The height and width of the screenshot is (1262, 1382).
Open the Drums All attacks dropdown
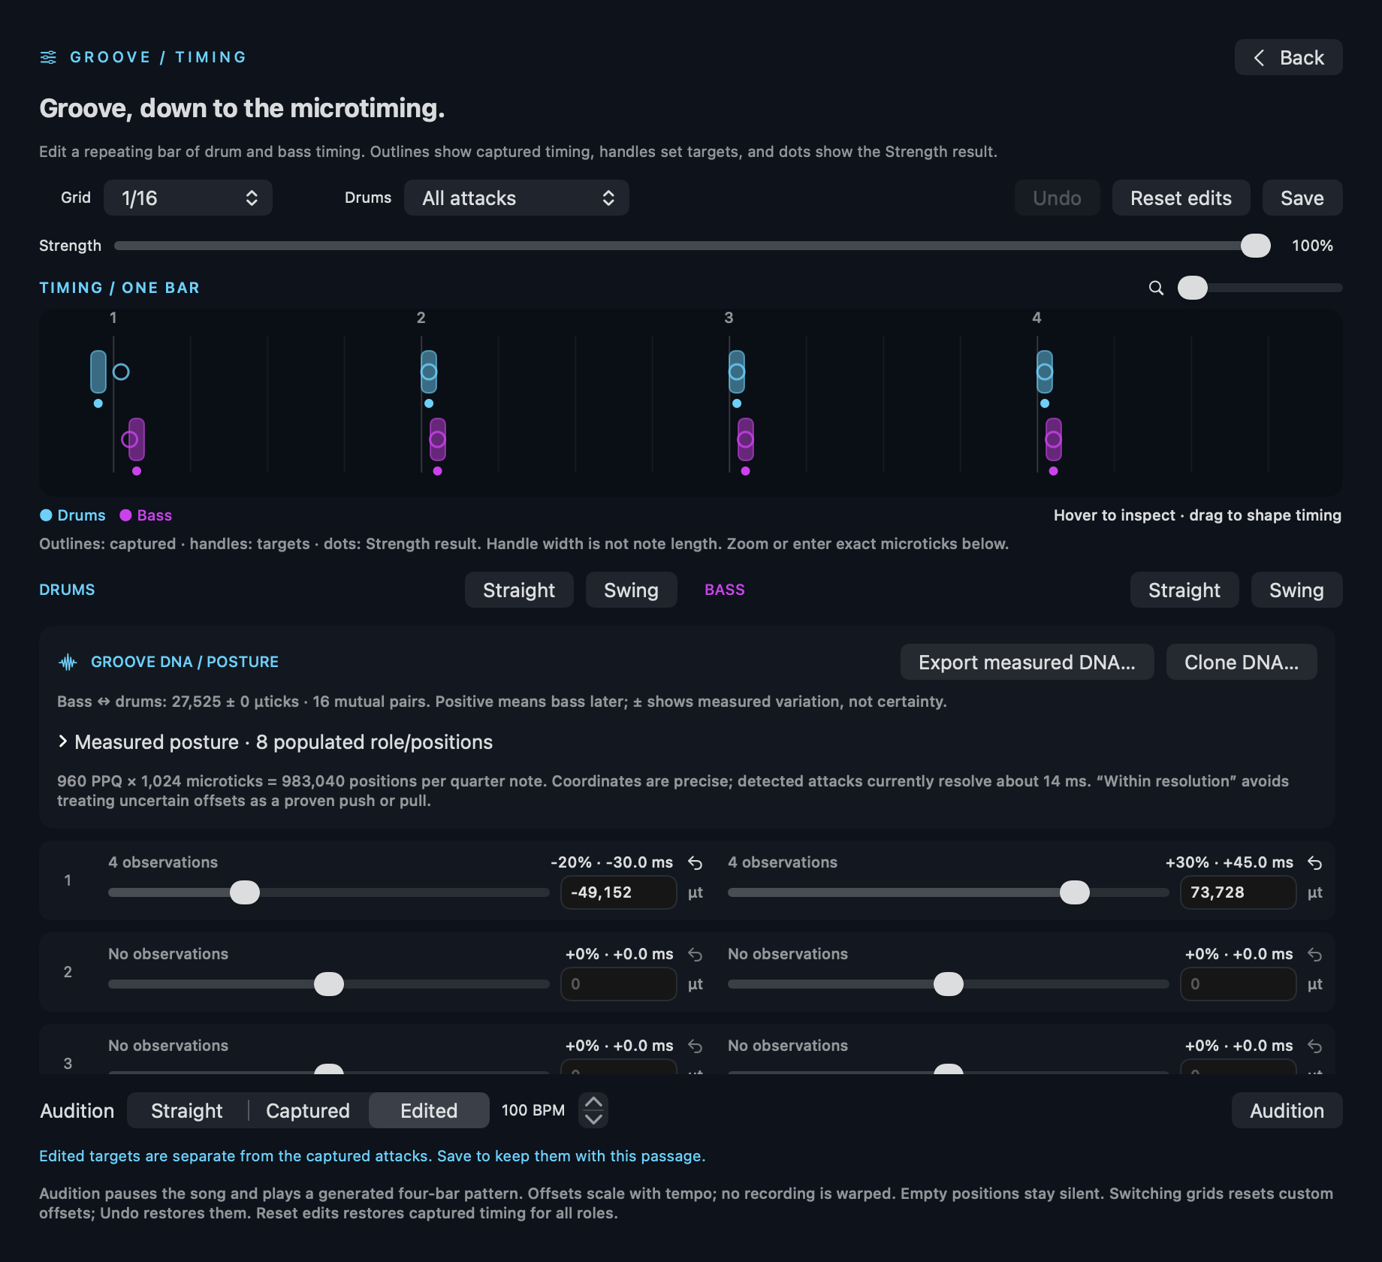point(517,198)
